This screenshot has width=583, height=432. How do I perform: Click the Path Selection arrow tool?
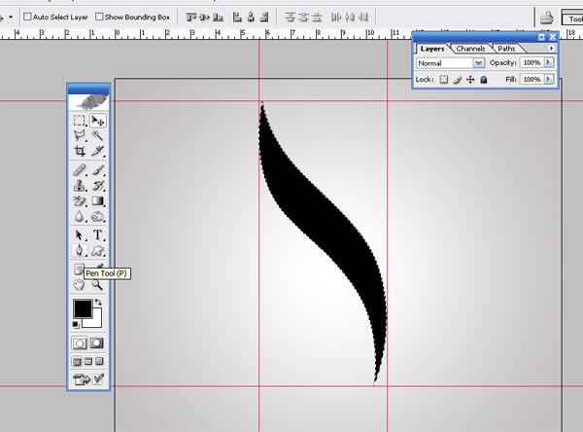[80, 235]
